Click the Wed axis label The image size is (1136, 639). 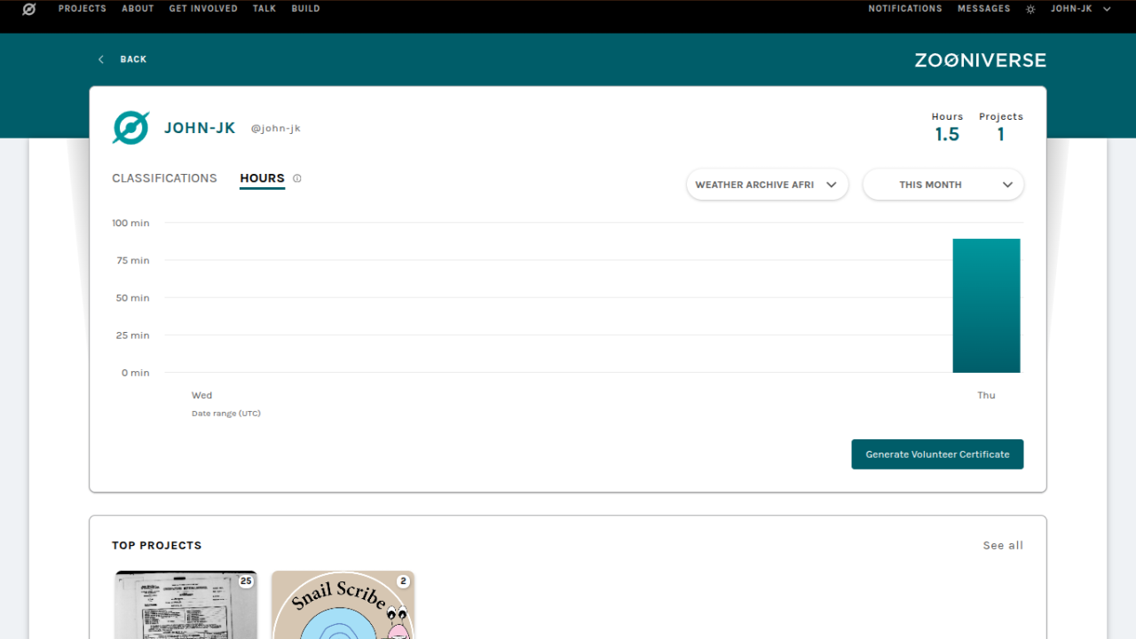[202, 396]
